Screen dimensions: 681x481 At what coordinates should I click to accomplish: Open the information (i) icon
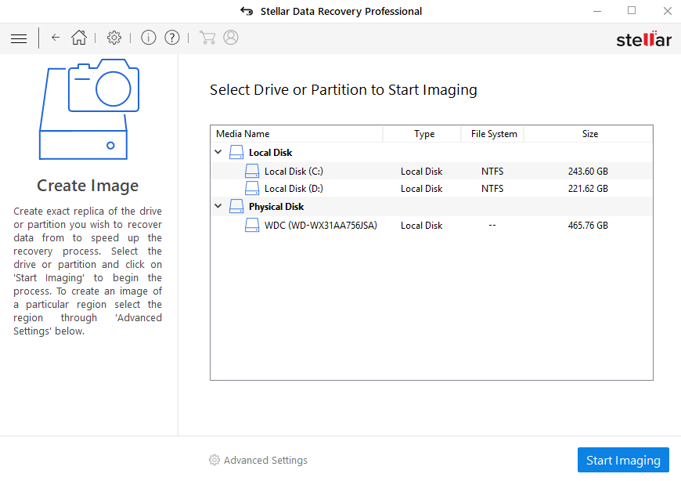click(x=149, y=38)
